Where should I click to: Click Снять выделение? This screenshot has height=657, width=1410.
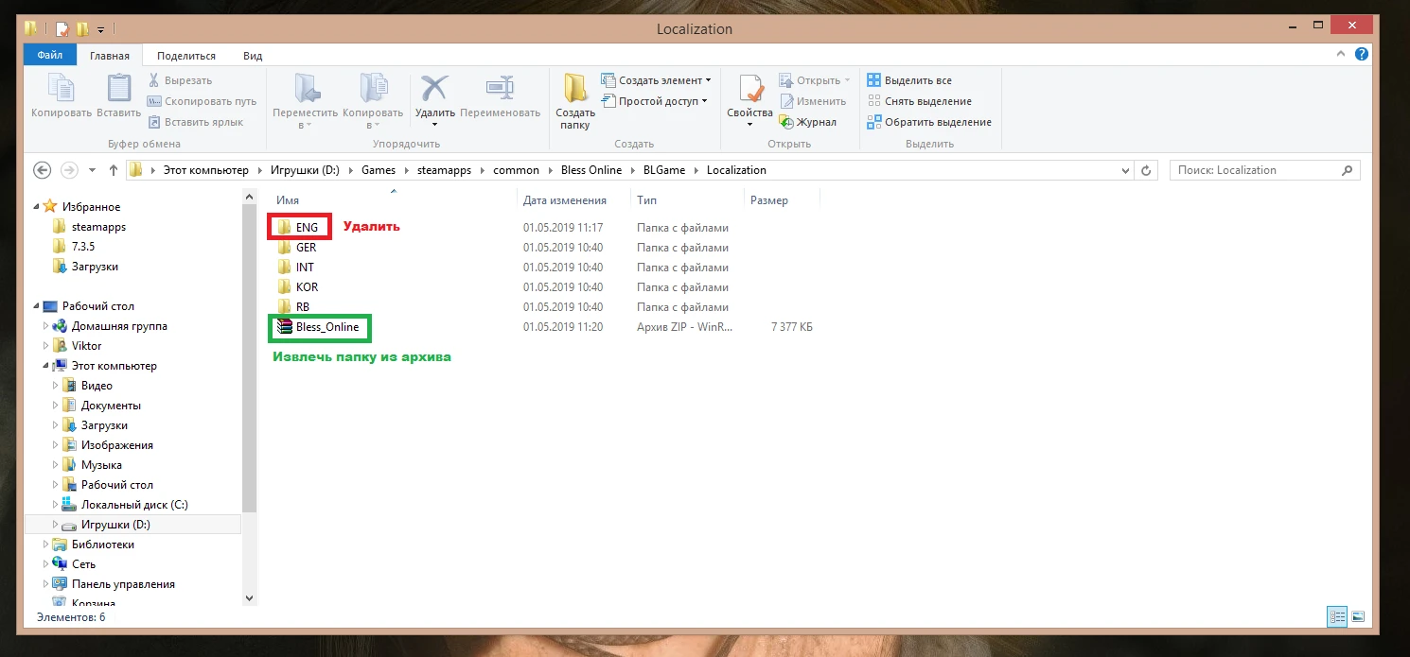point(919,101)
